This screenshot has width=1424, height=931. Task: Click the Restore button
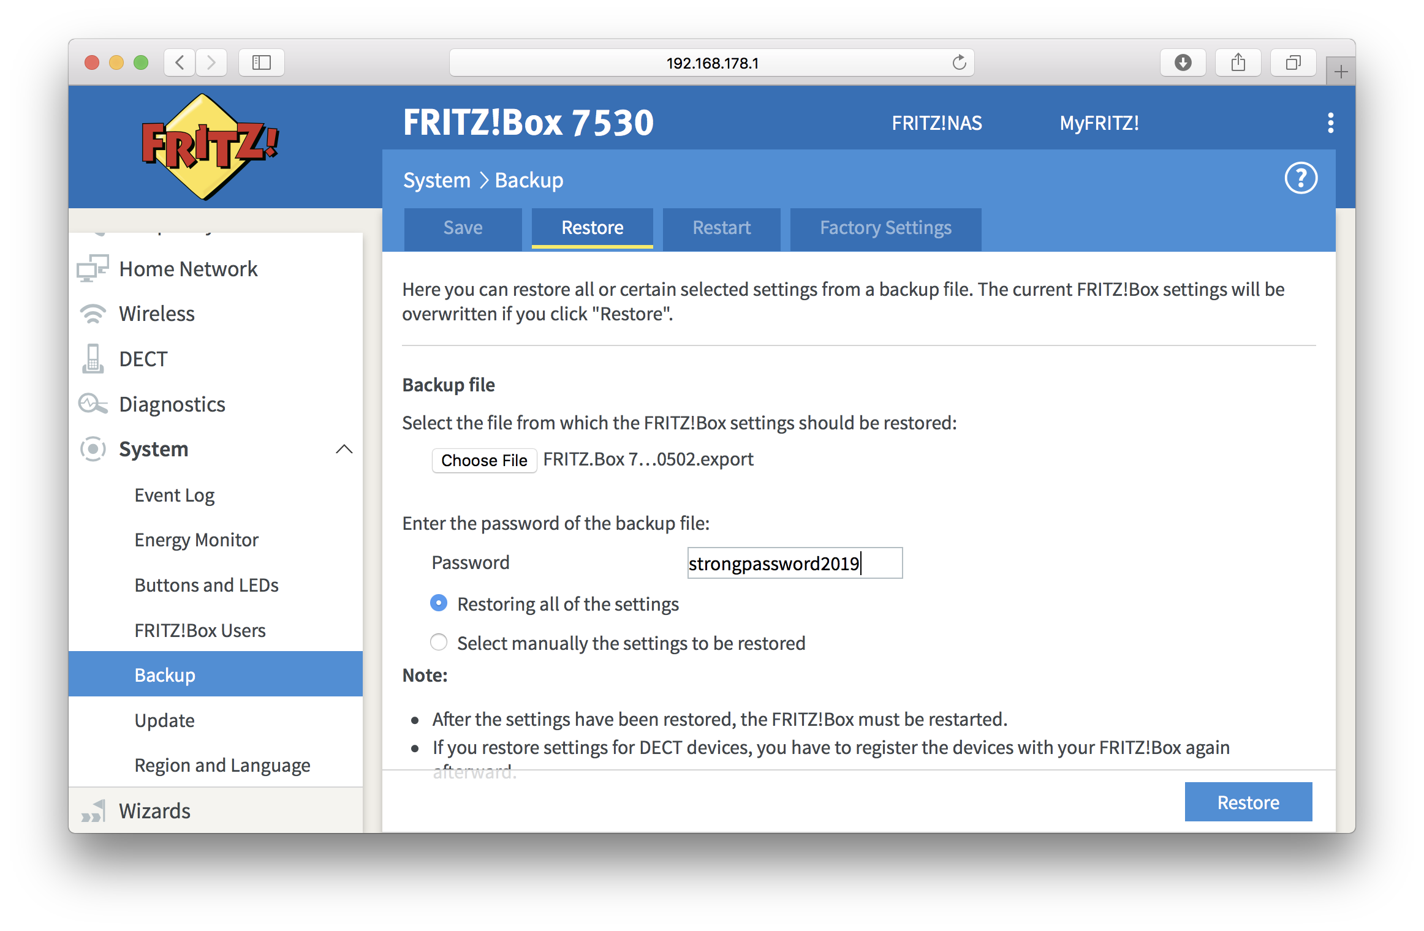1248,802
